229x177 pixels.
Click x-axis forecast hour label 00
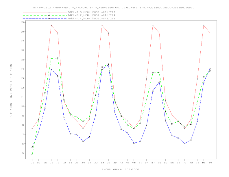click(32, 163)
